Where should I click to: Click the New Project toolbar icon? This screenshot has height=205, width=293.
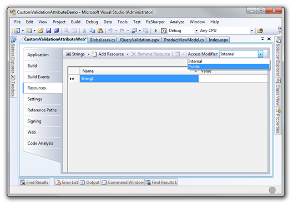click(x=17, y=30)
